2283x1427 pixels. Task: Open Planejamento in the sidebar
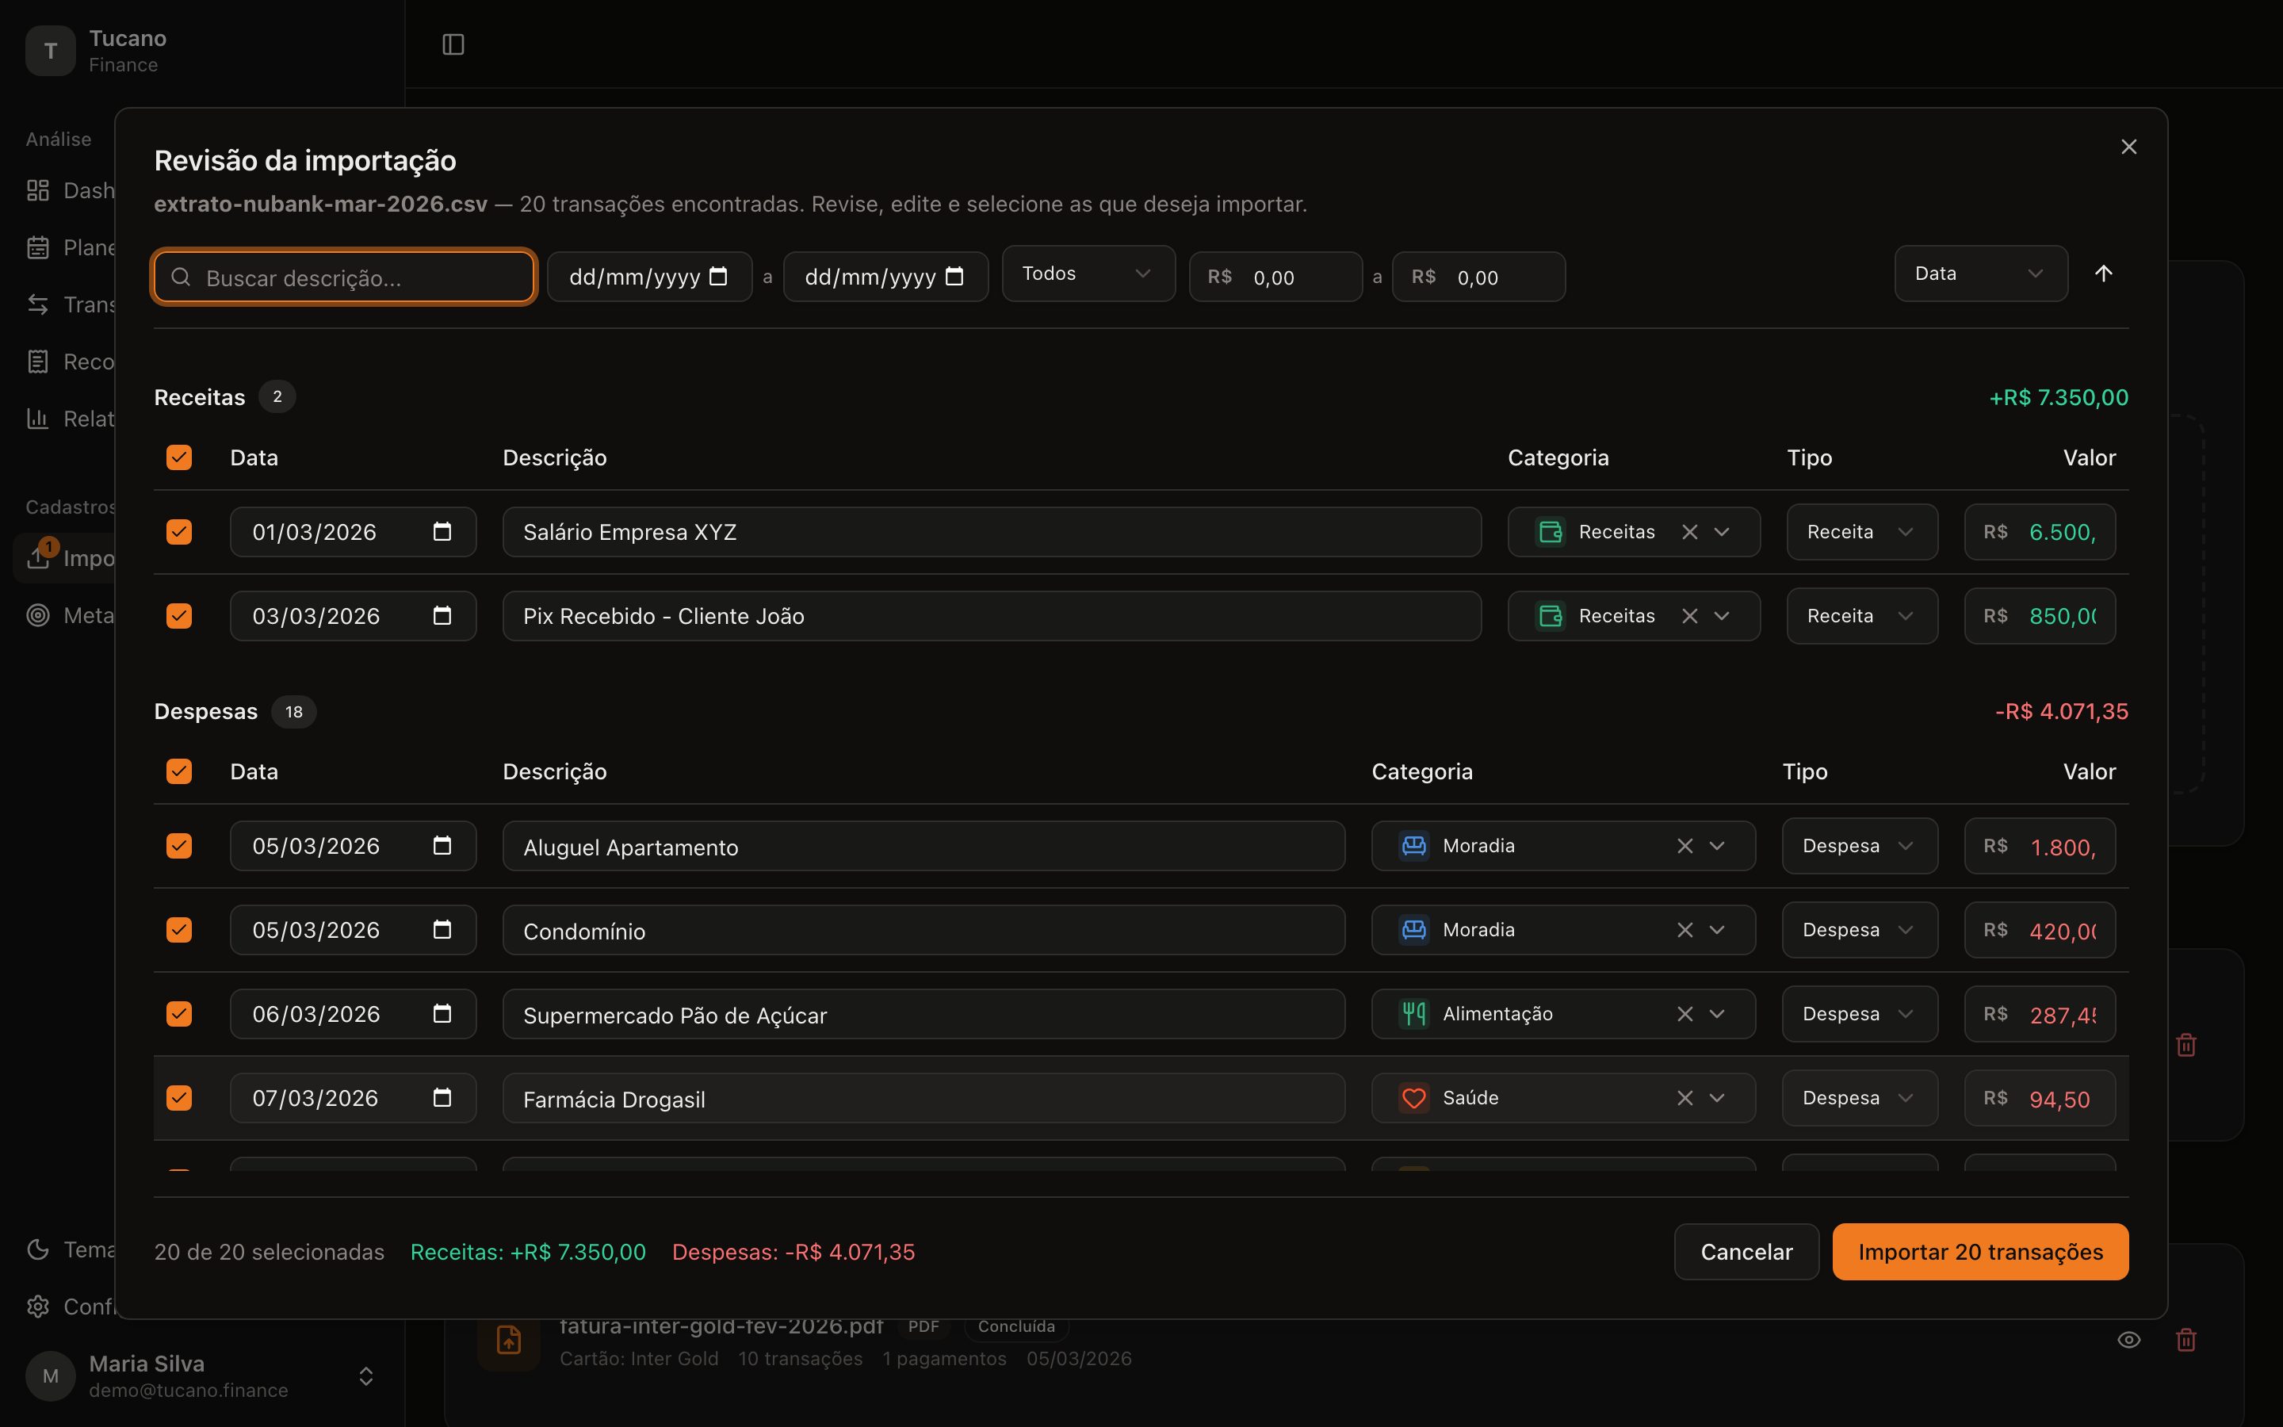click(x=71, y=247)
